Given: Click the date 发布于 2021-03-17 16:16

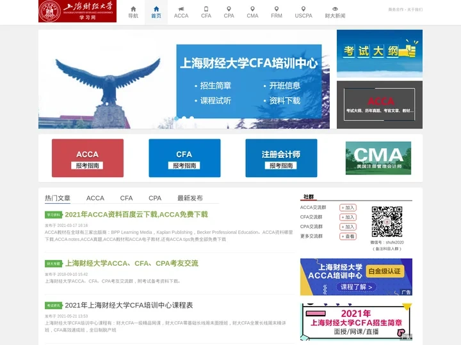Looking at the screenshot, I should click(x=66, y=226).
